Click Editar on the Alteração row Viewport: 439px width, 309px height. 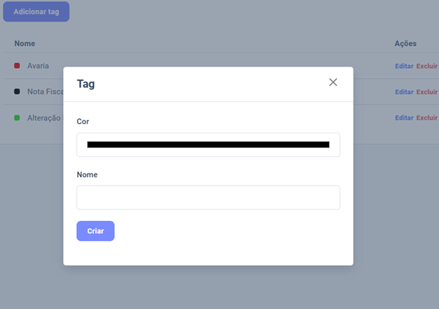click(x=404, y=118)
